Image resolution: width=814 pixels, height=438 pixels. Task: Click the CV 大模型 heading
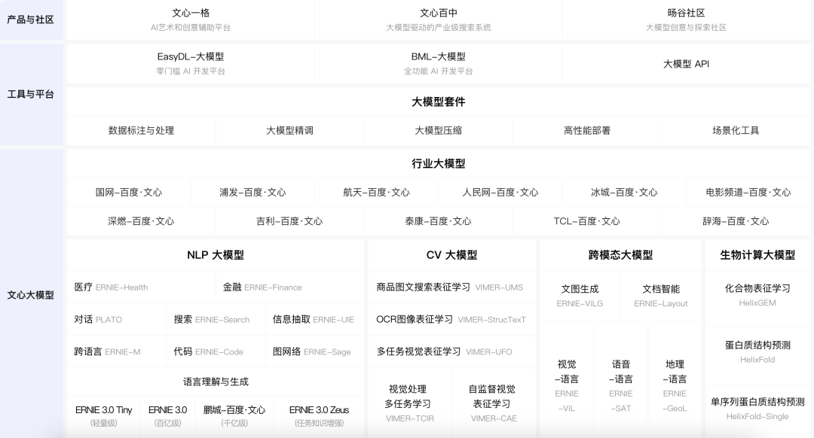click(x=451, y=255)
